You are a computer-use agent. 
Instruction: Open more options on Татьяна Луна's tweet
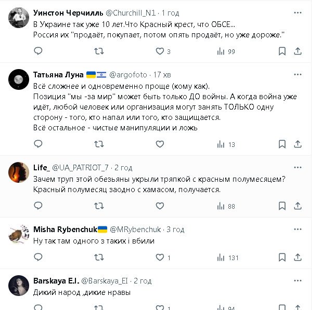coord(298,74)
